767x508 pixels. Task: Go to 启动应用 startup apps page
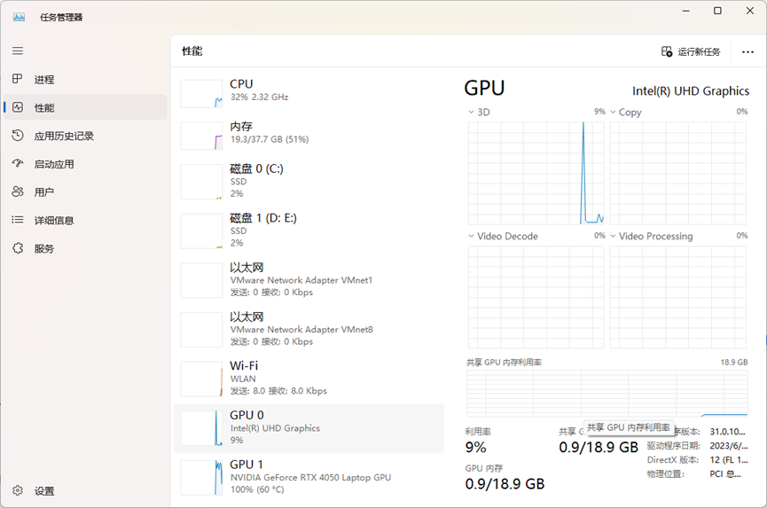(85, 164)
